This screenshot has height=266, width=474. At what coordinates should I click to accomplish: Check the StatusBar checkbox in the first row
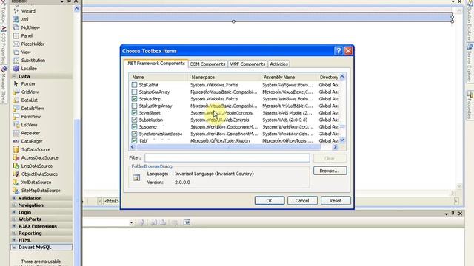click(x=134, y=85)
